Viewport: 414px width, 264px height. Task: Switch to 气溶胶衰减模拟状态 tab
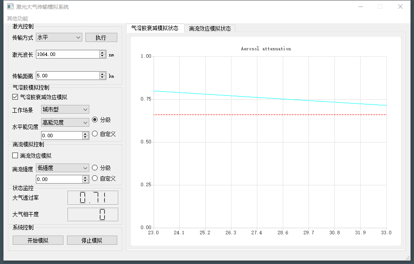(155, 28)
